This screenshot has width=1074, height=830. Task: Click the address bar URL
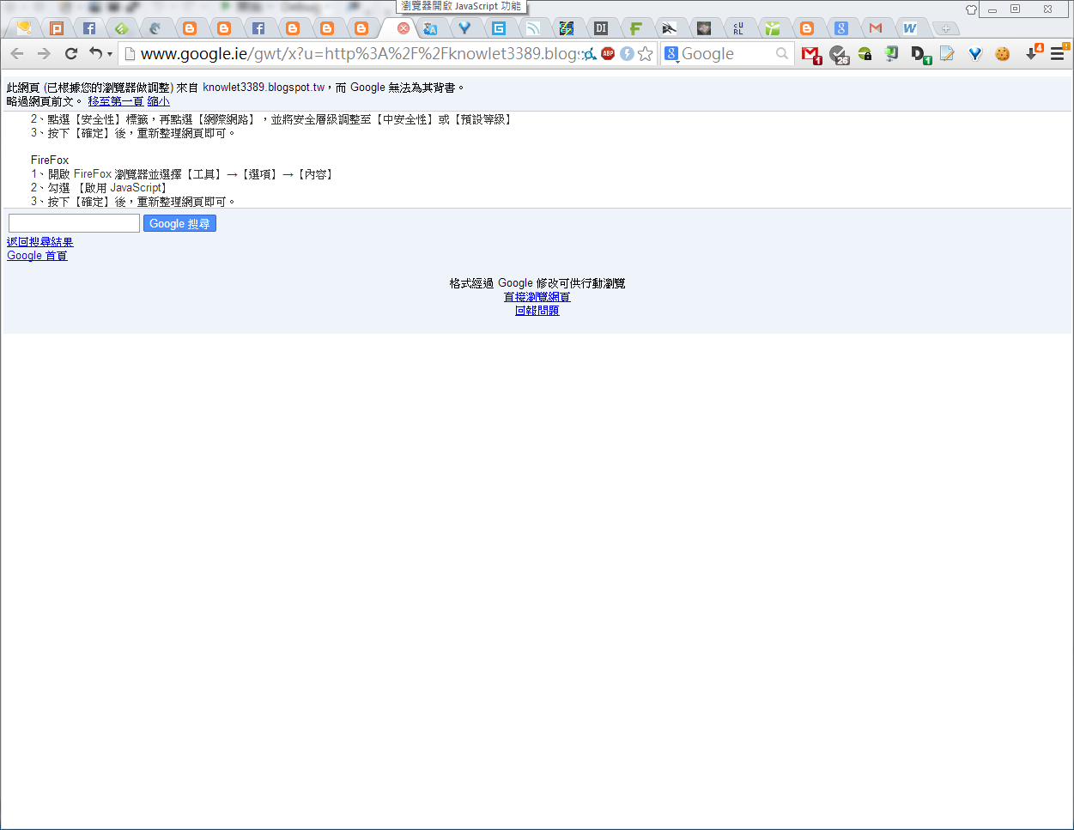click(361, 54)
